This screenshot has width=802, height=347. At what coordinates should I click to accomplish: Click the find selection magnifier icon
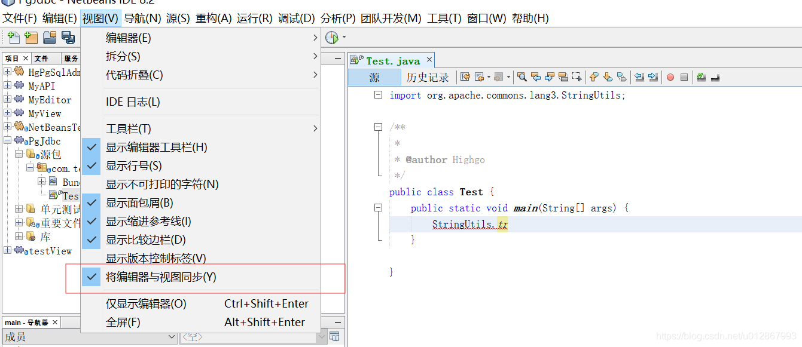[522, 78]
